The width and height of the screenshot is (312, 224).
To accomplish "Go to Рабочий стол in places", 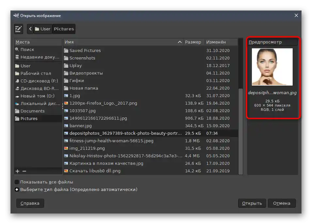I will coord(38,73).
